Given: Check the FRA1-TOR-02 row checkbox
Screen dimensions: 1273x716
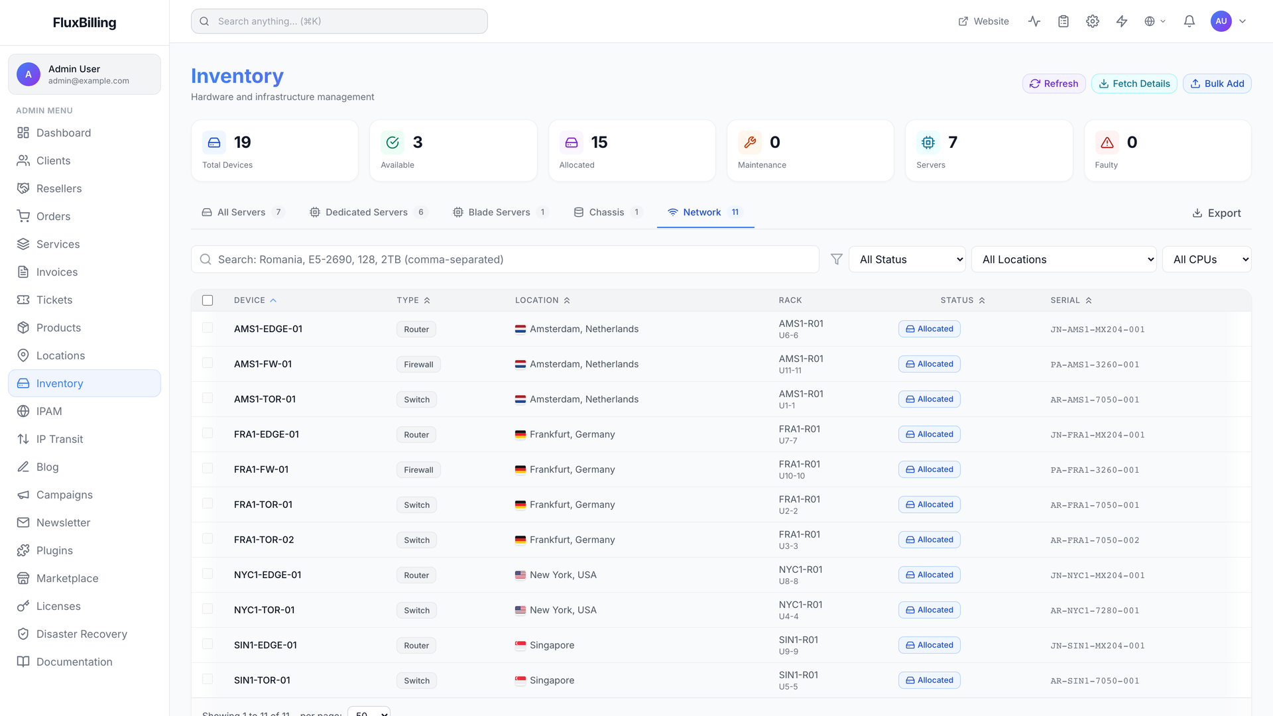Looking at the screenshot, I should 208,538.
